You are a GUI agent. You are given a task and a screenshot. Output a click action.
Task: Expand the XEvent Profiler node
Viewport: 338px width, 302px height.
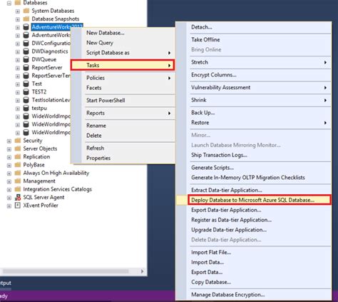[x=9, y=206]
